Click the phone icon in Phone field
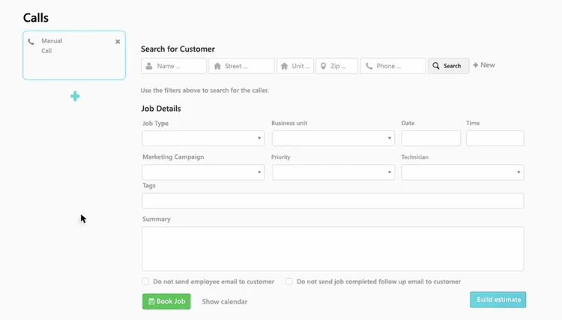The image size is (562, 320). pos(369,66)
